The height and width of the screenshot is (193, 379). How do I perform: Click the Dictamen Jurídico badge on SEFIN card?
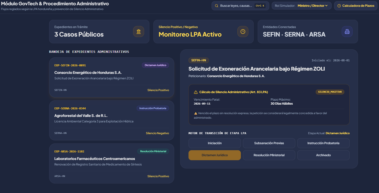[155, 65]
